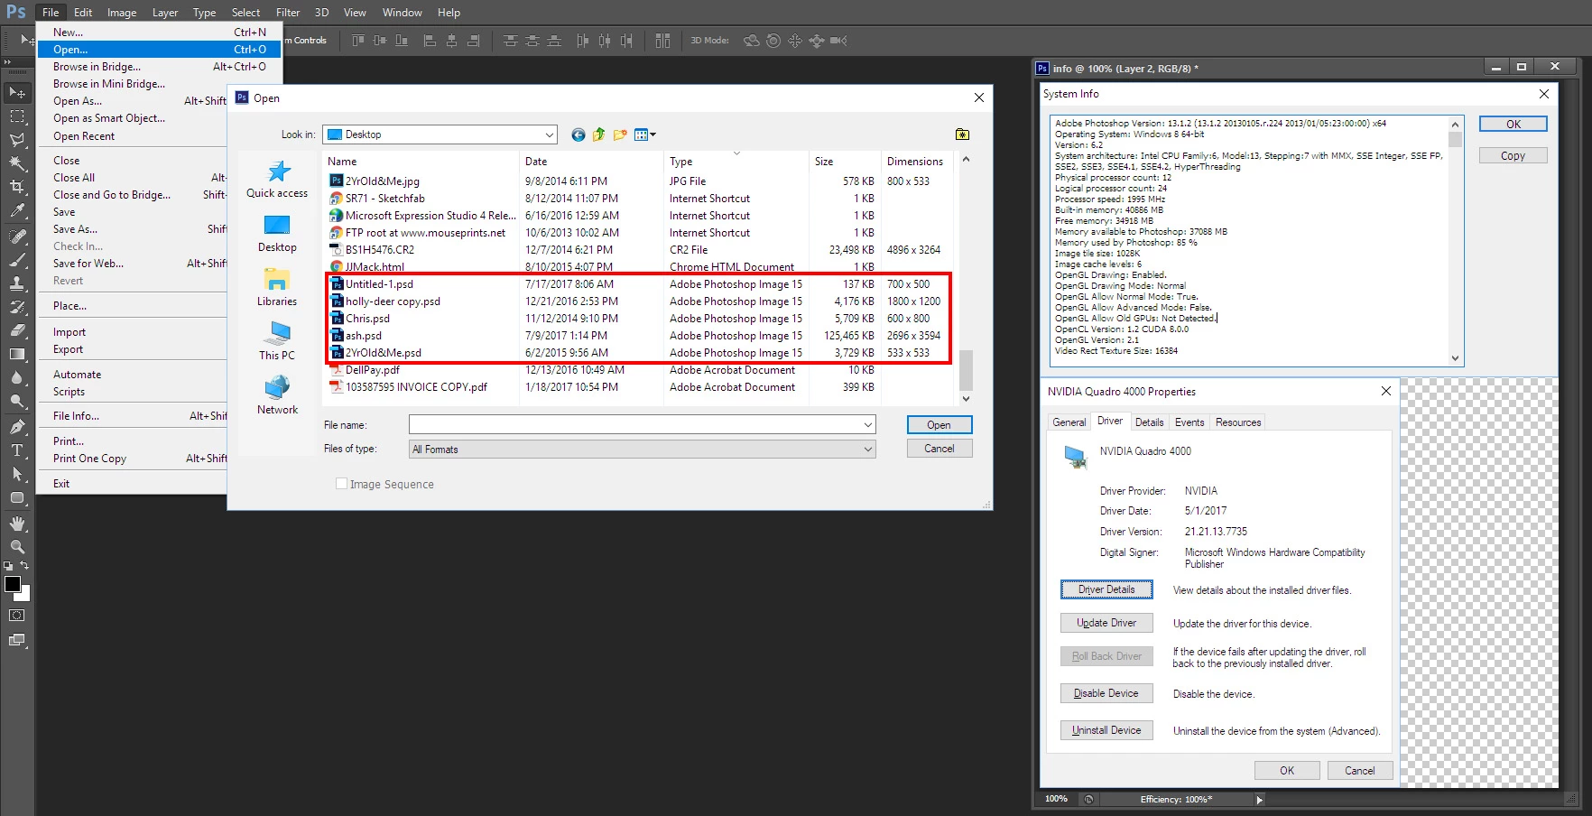The height and width of the screenshot is (816, 1592).
Task: Change screen mode from the toolbar
Action: [17, 640]
